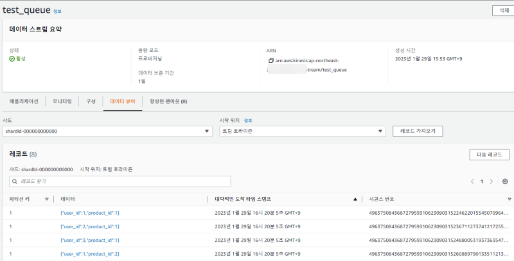
Task: Select the 구성 tab
Action: (x=91, y=101)
